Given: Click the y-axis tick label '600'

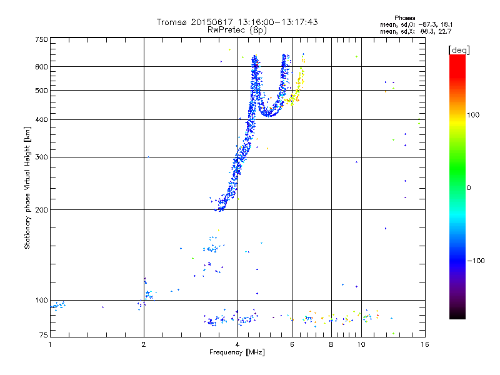Looking at the screenshot, I should (x=41, y=67).
